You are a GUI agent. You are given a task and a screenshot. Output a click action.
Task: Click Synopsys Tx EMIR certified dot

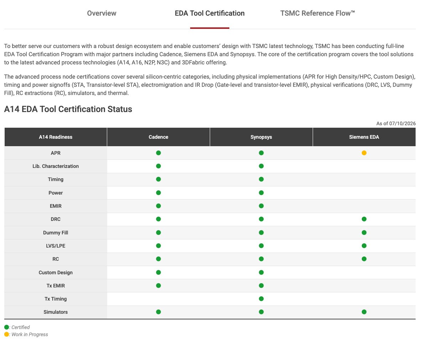pyautogui.click(x=261, y=286)
